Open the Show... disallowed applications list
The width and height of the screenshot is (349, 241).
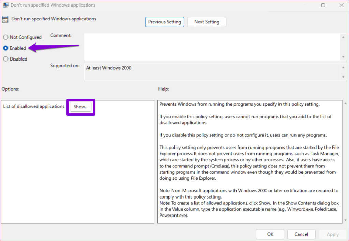(81, 107)
